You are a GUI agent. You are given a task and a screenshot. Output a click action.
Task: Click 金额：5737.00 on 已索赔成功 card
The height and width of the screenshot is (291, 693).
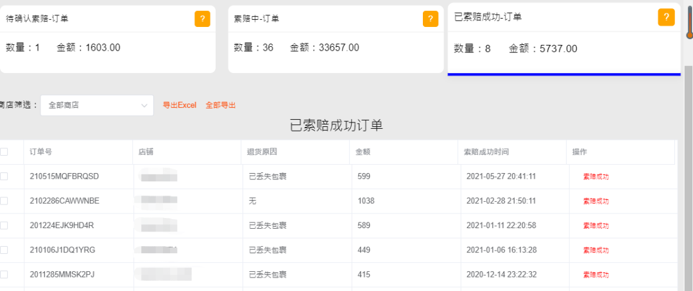tap(543, 49)
